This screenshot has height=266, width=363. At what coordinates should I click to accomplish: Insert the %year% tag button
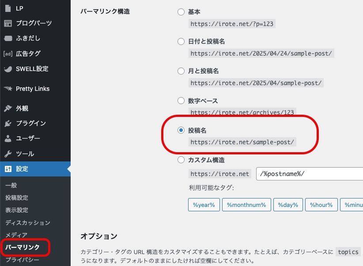204,205
